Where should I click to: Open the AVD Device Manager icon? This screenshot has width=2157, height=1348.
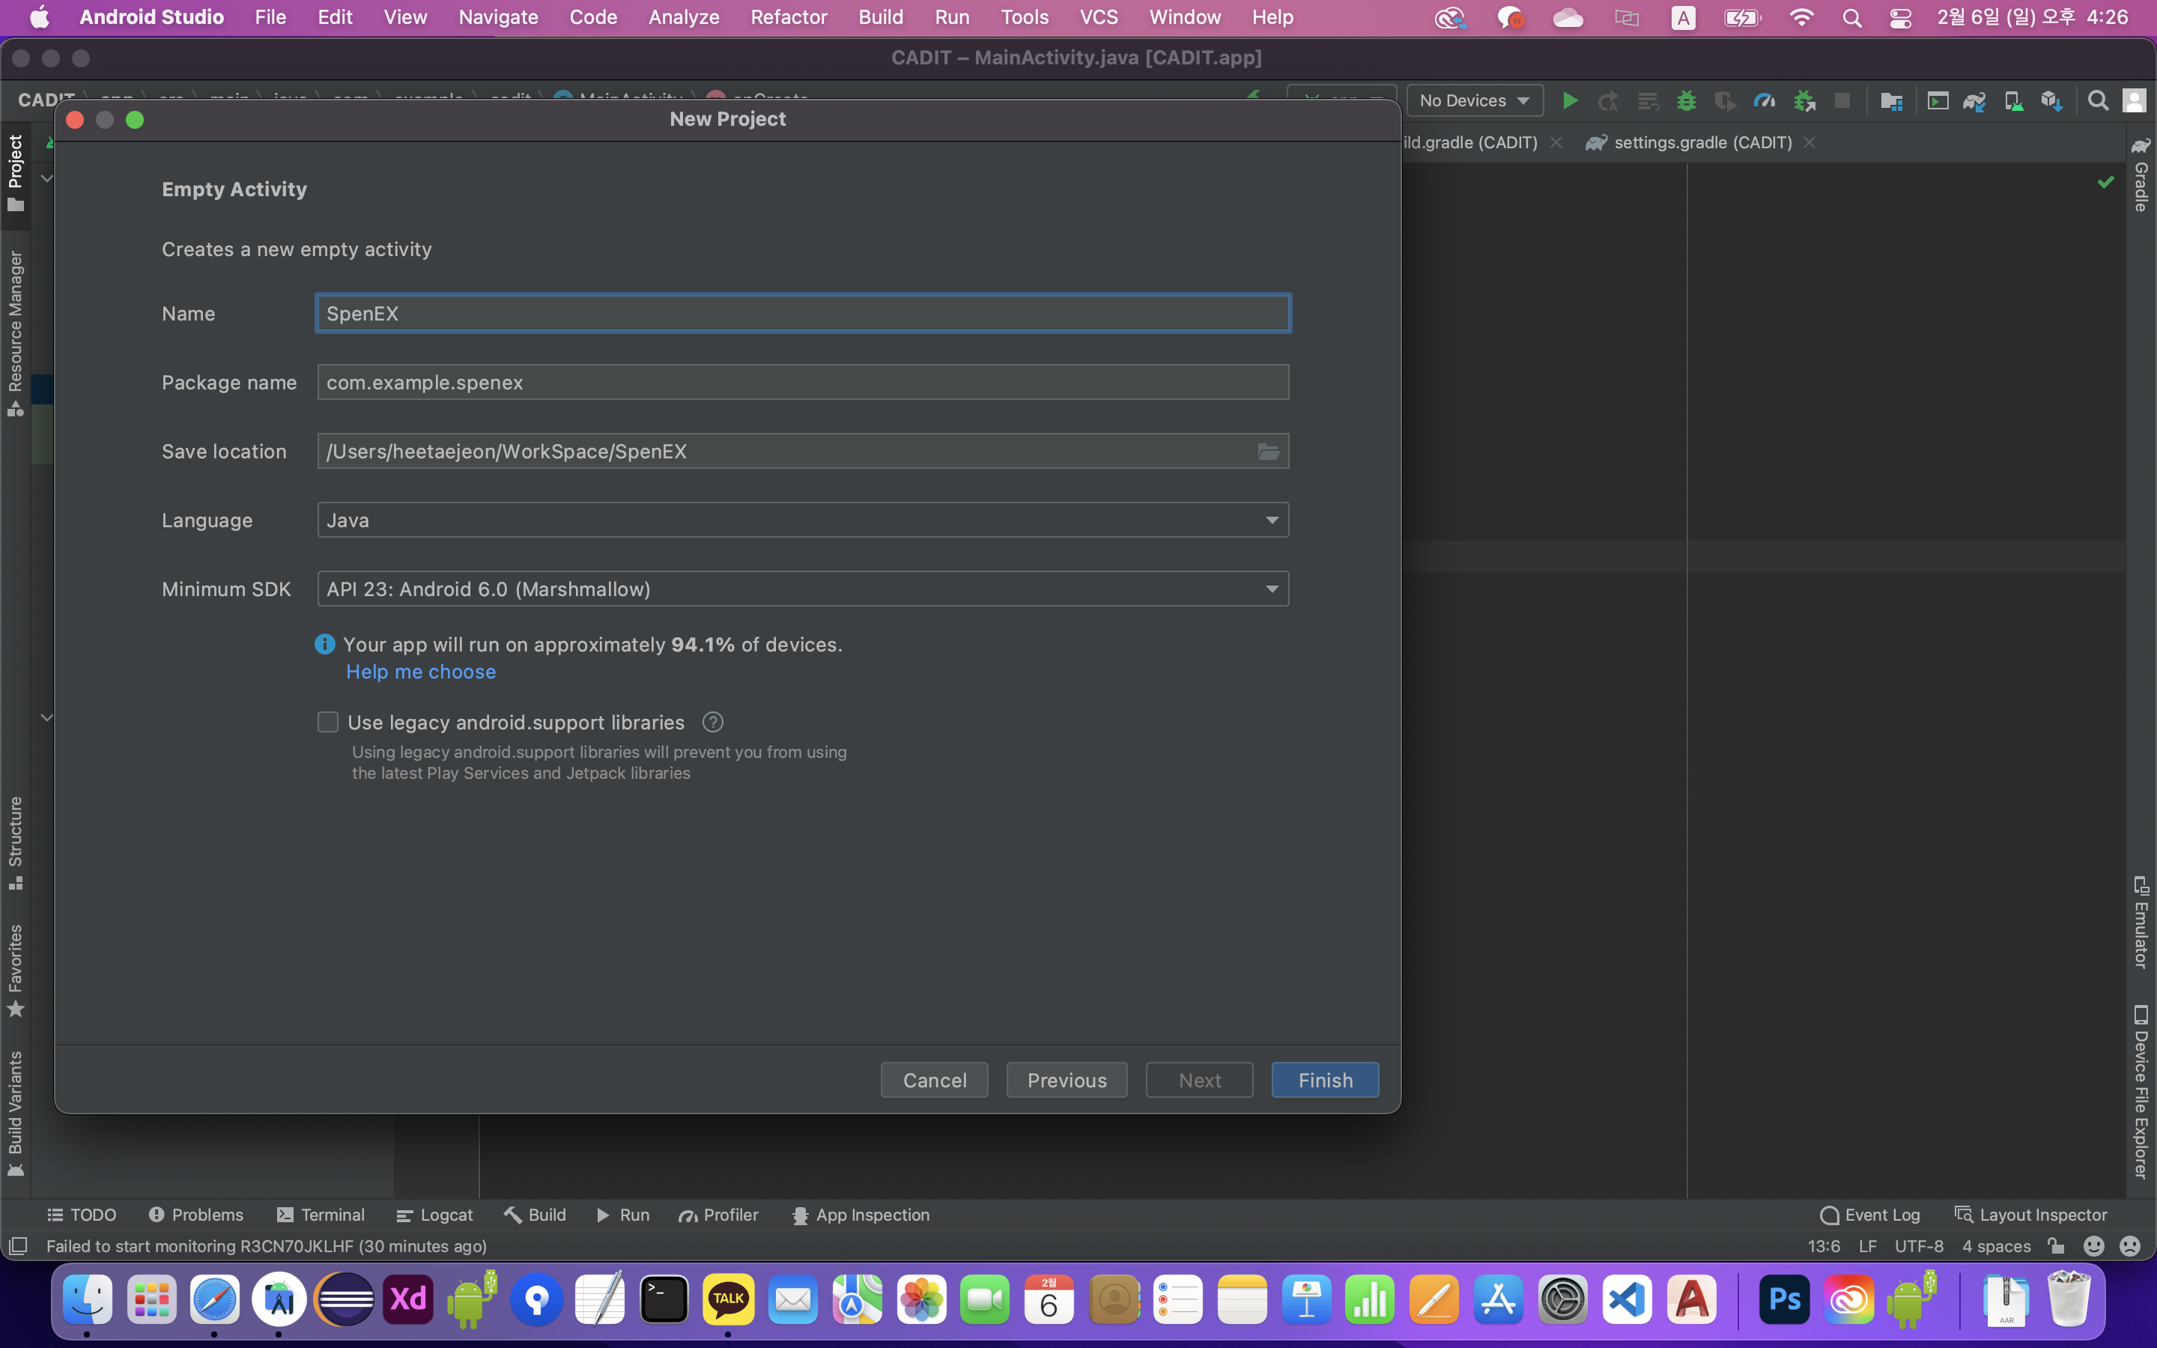[2013, 101]
